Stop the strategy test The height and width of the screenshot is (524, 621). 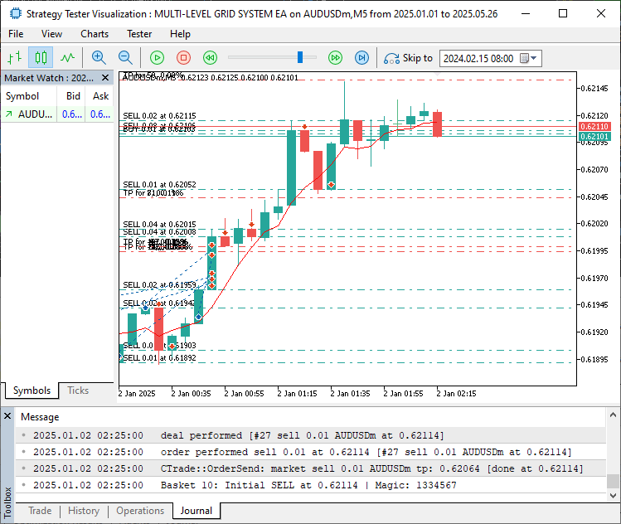[183, 57]
